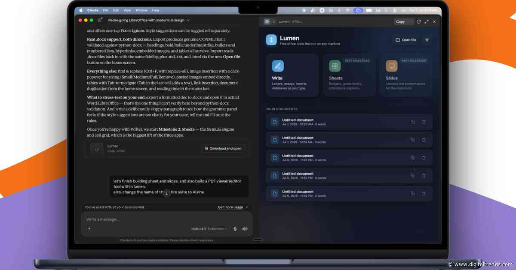This screenshot has height=270, width=516.
Task: Click the Download and open button
Action: click(223, 148)
